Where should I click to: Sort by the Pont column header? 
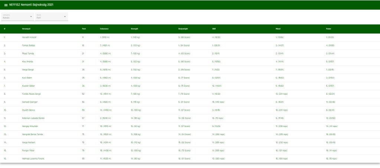tap(84, 28)
